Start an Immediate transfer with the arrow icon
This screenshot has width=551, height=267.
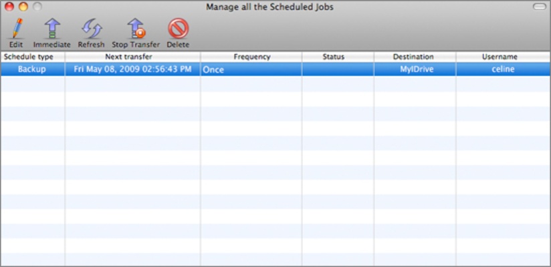(52, 29)
